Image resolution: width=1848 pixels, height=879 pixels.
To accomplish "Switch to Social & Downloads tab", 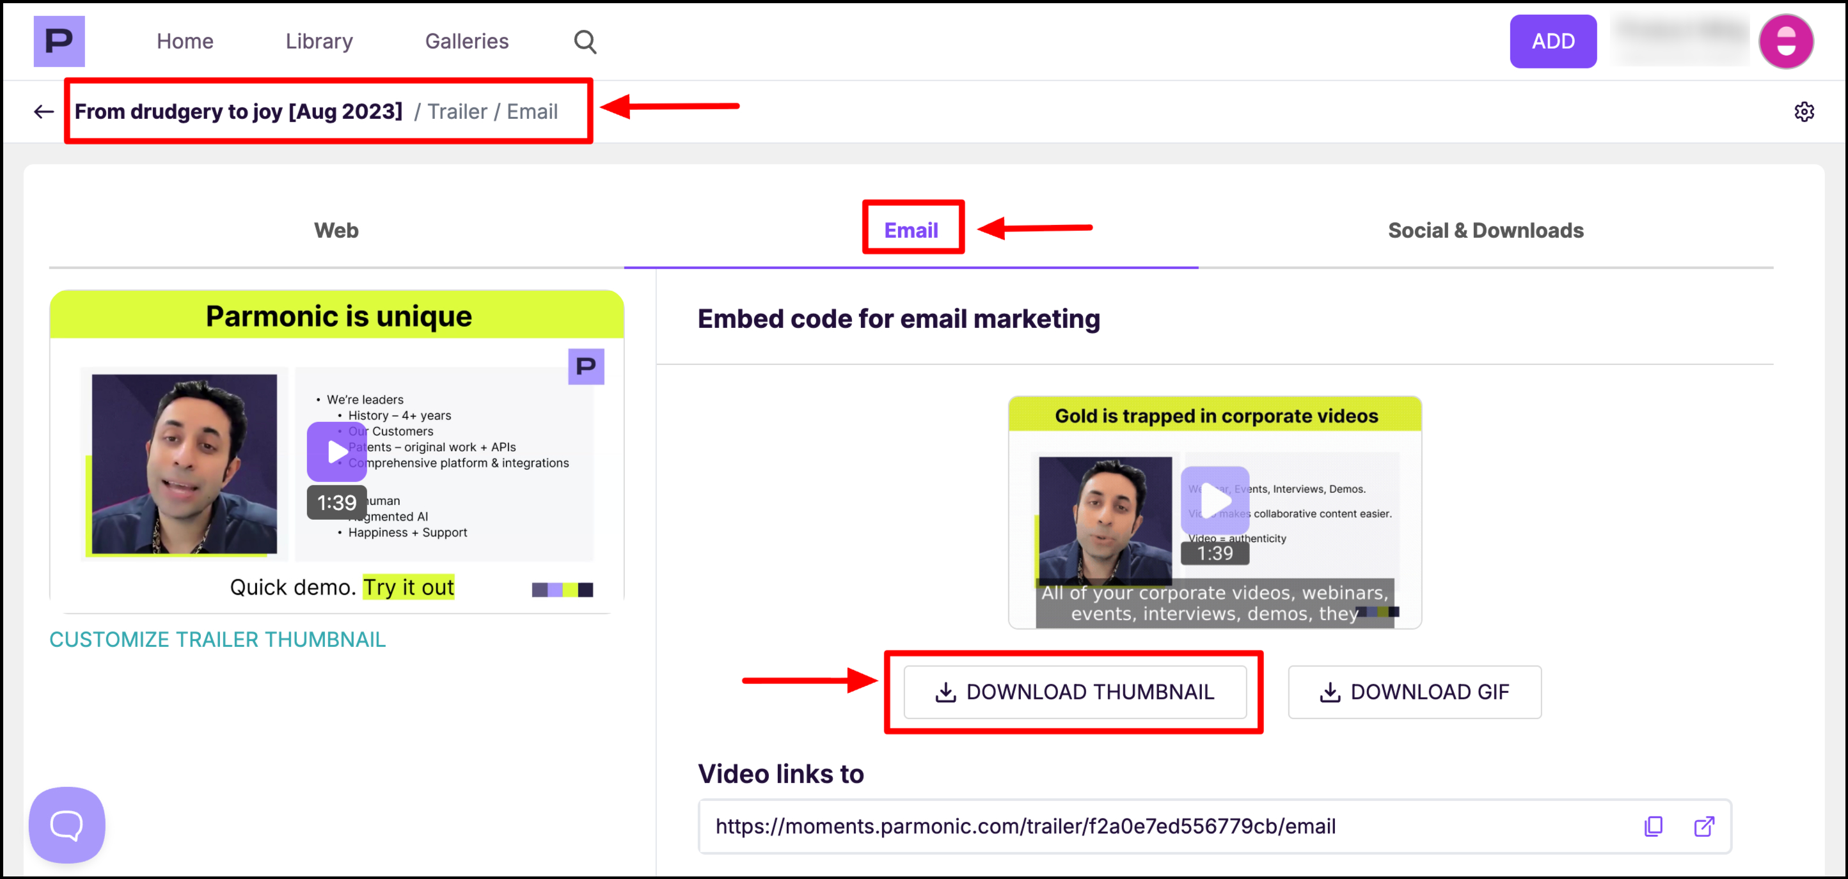I will tap(1485, 230).
